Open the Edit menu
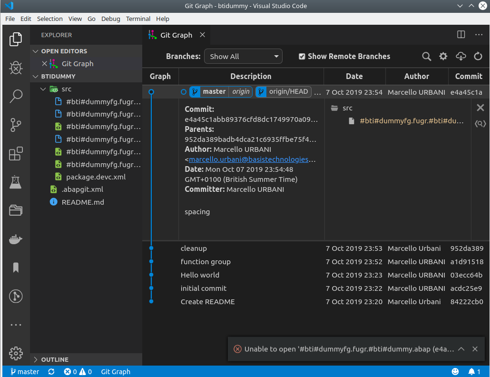The width and height of the screenshot is (490, 377). tap(26, 19)
